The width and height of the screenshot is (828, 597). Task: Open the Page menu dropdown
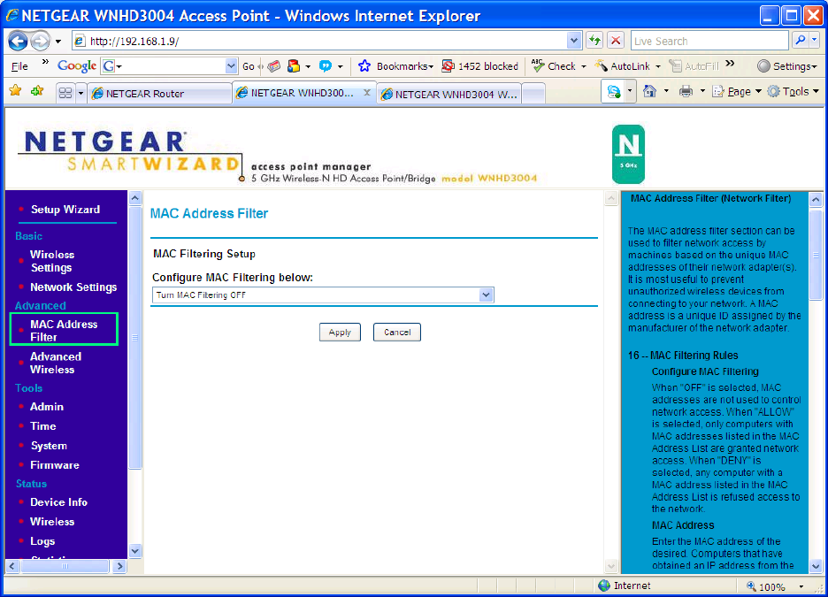[x=737, y=91]
